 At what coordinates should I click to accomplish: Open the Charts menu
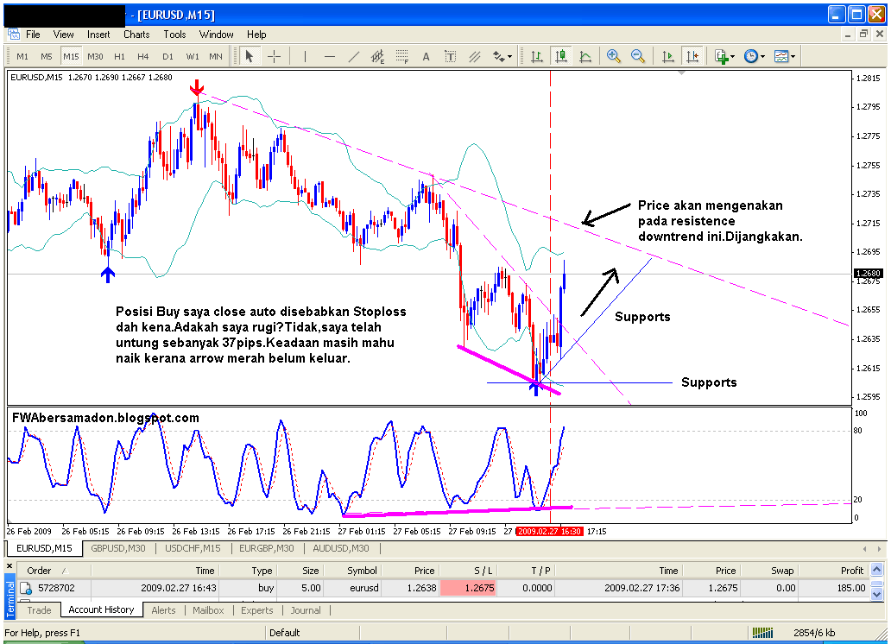click(136, 35)
